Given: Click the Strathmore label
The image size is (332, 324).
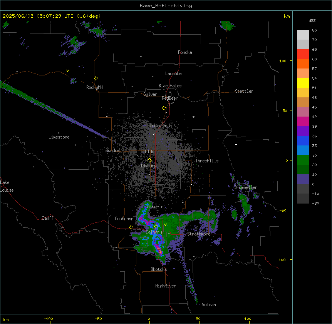Looking at the screenshot, I should point(199,234).
